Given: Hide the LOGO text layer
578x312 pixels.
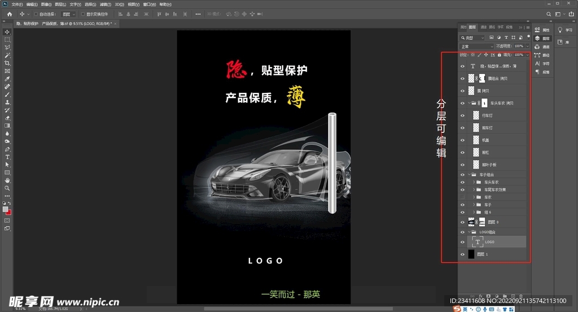Looking at the screenshot, I should 463,242.
